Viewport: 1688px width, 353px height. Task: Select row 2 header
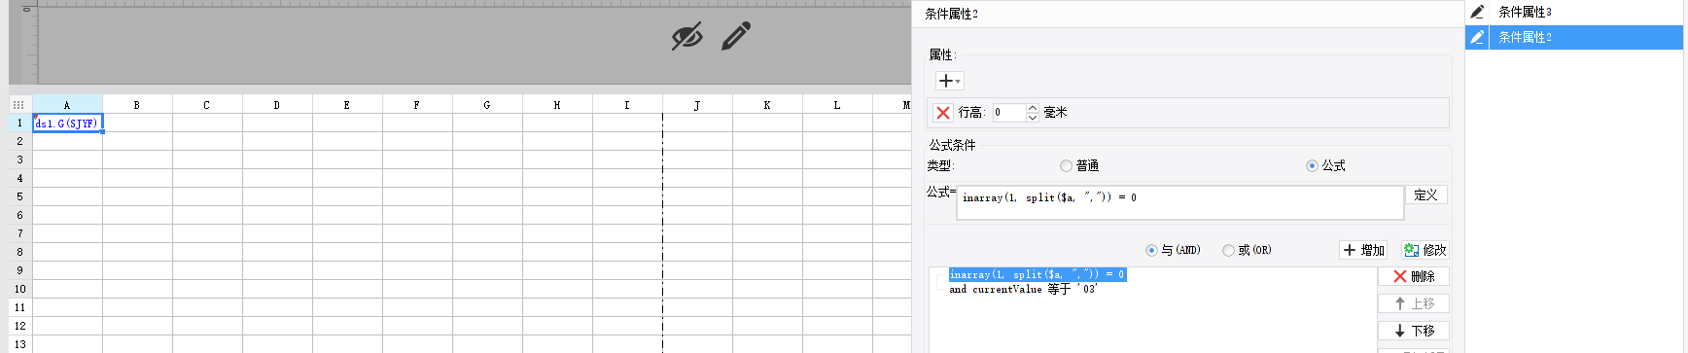click(x=20, y=142)
